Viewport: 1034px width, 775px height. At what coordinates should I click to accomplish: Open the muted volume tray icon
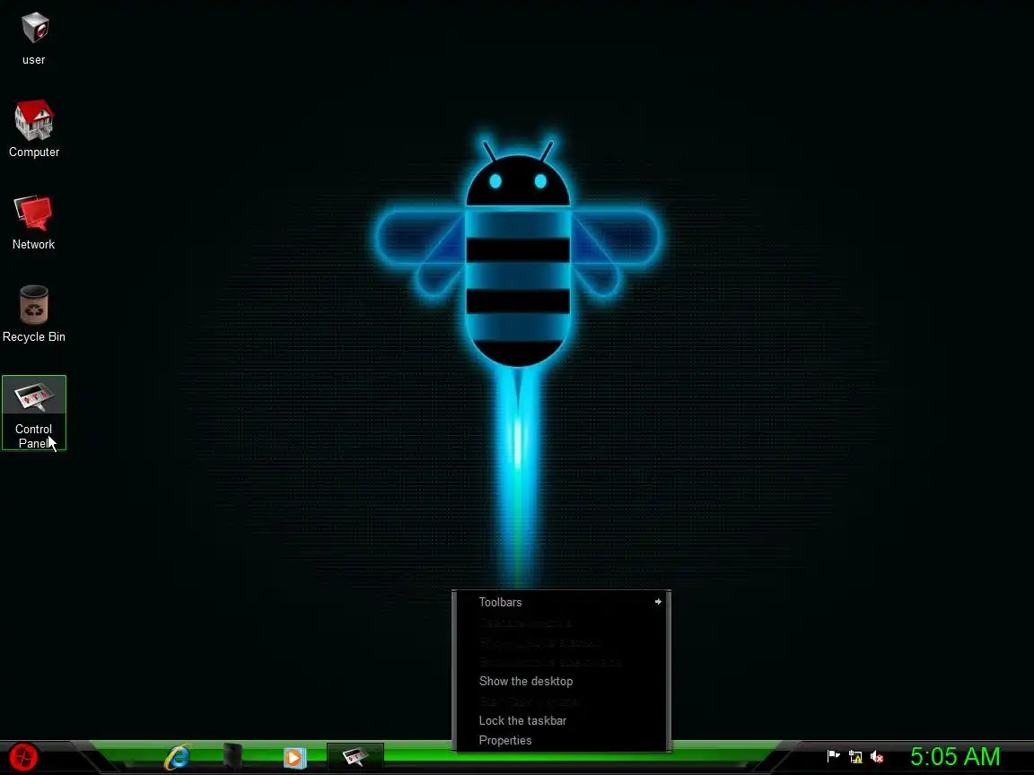point(877,756)
